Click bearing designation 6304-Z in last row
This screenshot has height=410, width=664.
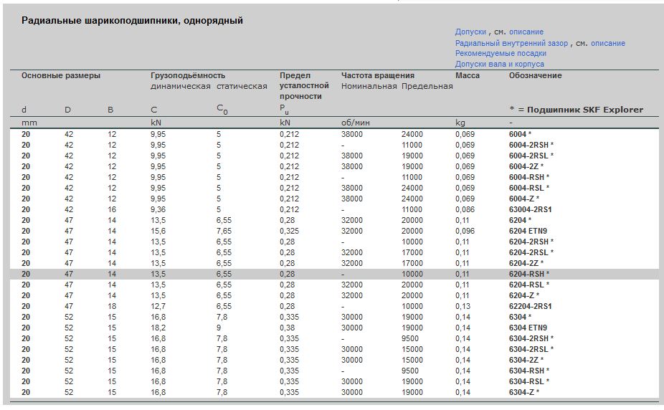click(x=521, y=392)
